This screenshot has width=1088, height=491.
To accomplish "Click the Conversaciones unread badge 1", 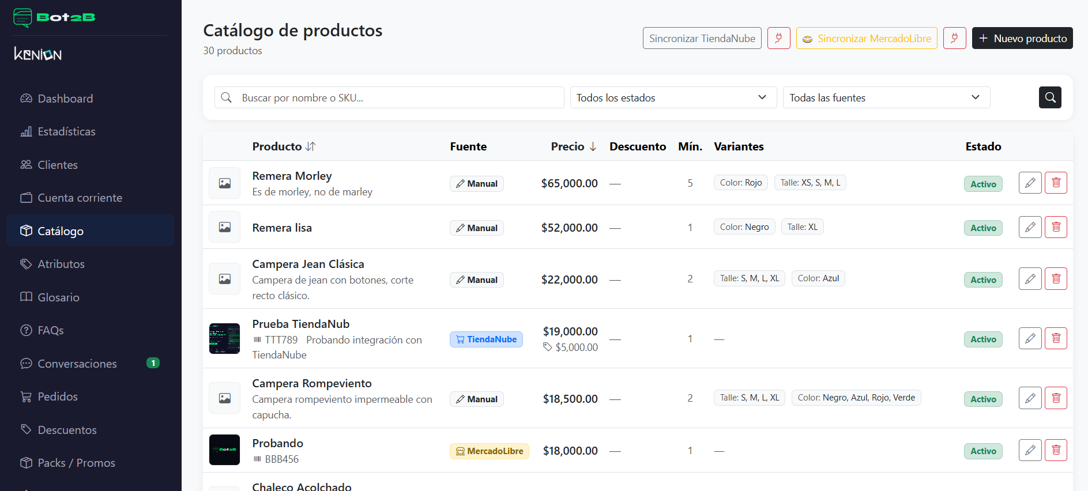I will coord(153,363).
